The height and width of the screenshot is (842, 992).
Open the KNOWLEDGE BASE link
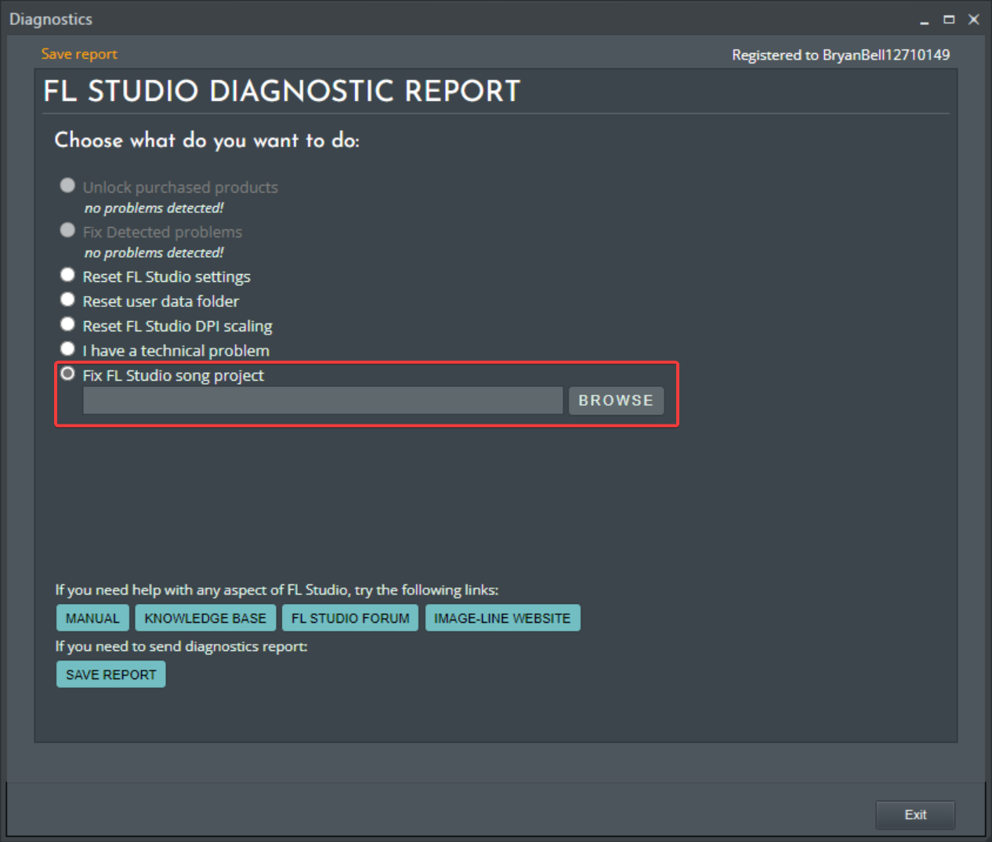[x=205, y=618]
